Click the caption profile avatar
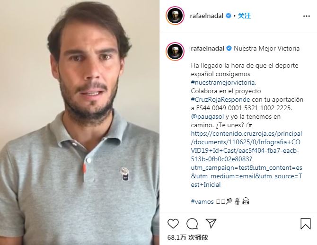This screenshot has height=245, width=317. pyautogui.click(x=175, y=52)
